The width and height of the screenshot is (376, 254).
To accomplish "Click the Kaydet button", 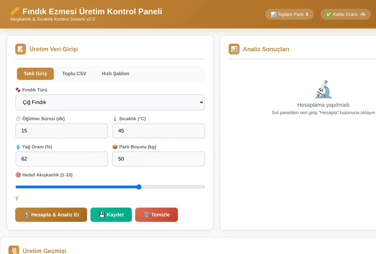I will point(111,215).
